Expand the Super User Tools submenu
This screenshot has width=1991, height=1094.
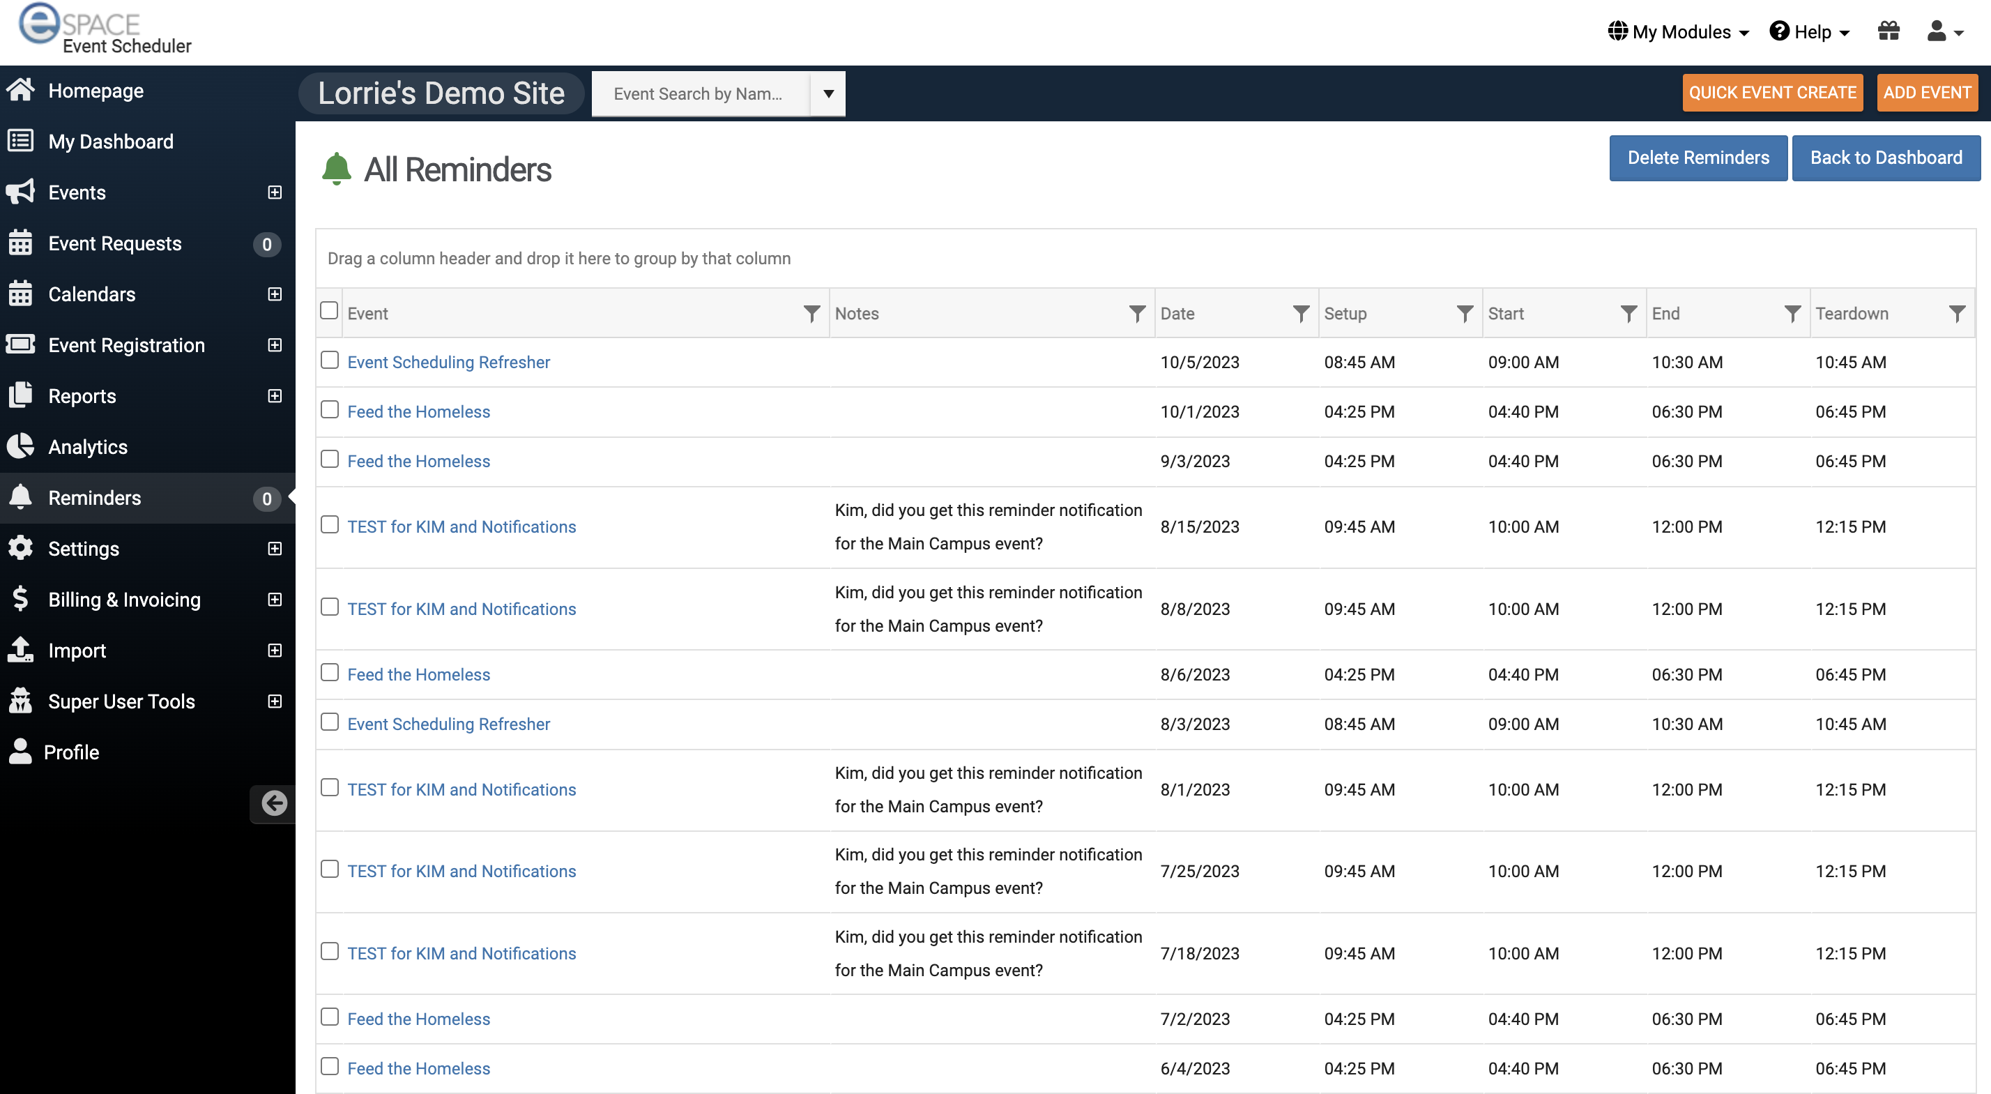pyautogui.click(x=275, y=701)
